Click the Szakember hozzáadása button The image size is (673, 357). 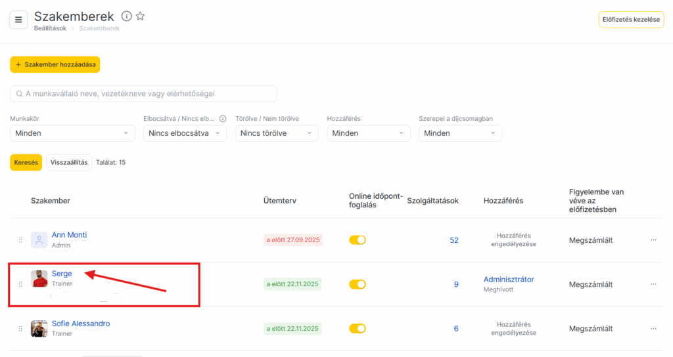[x=55, y=64]
